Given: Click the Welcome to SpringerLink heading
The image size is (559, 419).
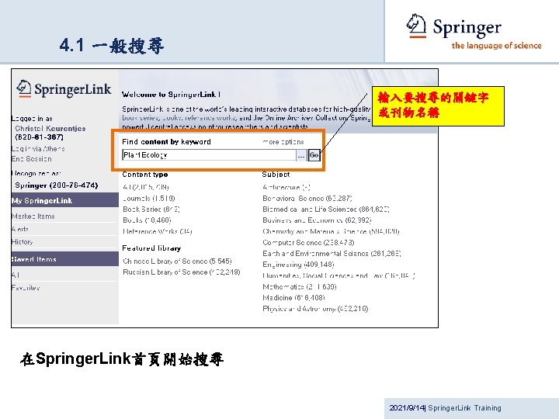Looking at the screenshot, I should pyautogui.click(x=171, y=95).
